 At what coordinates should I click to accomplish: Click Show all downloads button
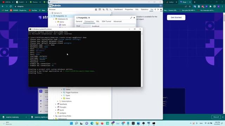[x=216, y=117]
